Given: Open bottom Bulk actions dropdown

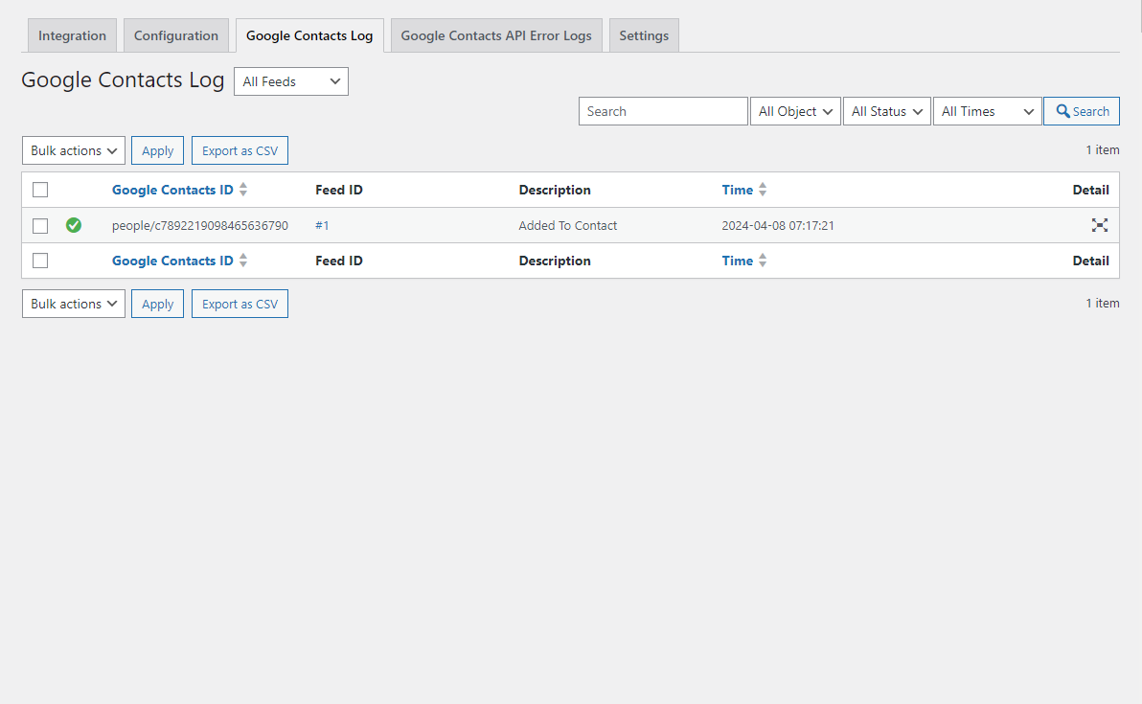Looking at the screenshot, I should (74, 304).
